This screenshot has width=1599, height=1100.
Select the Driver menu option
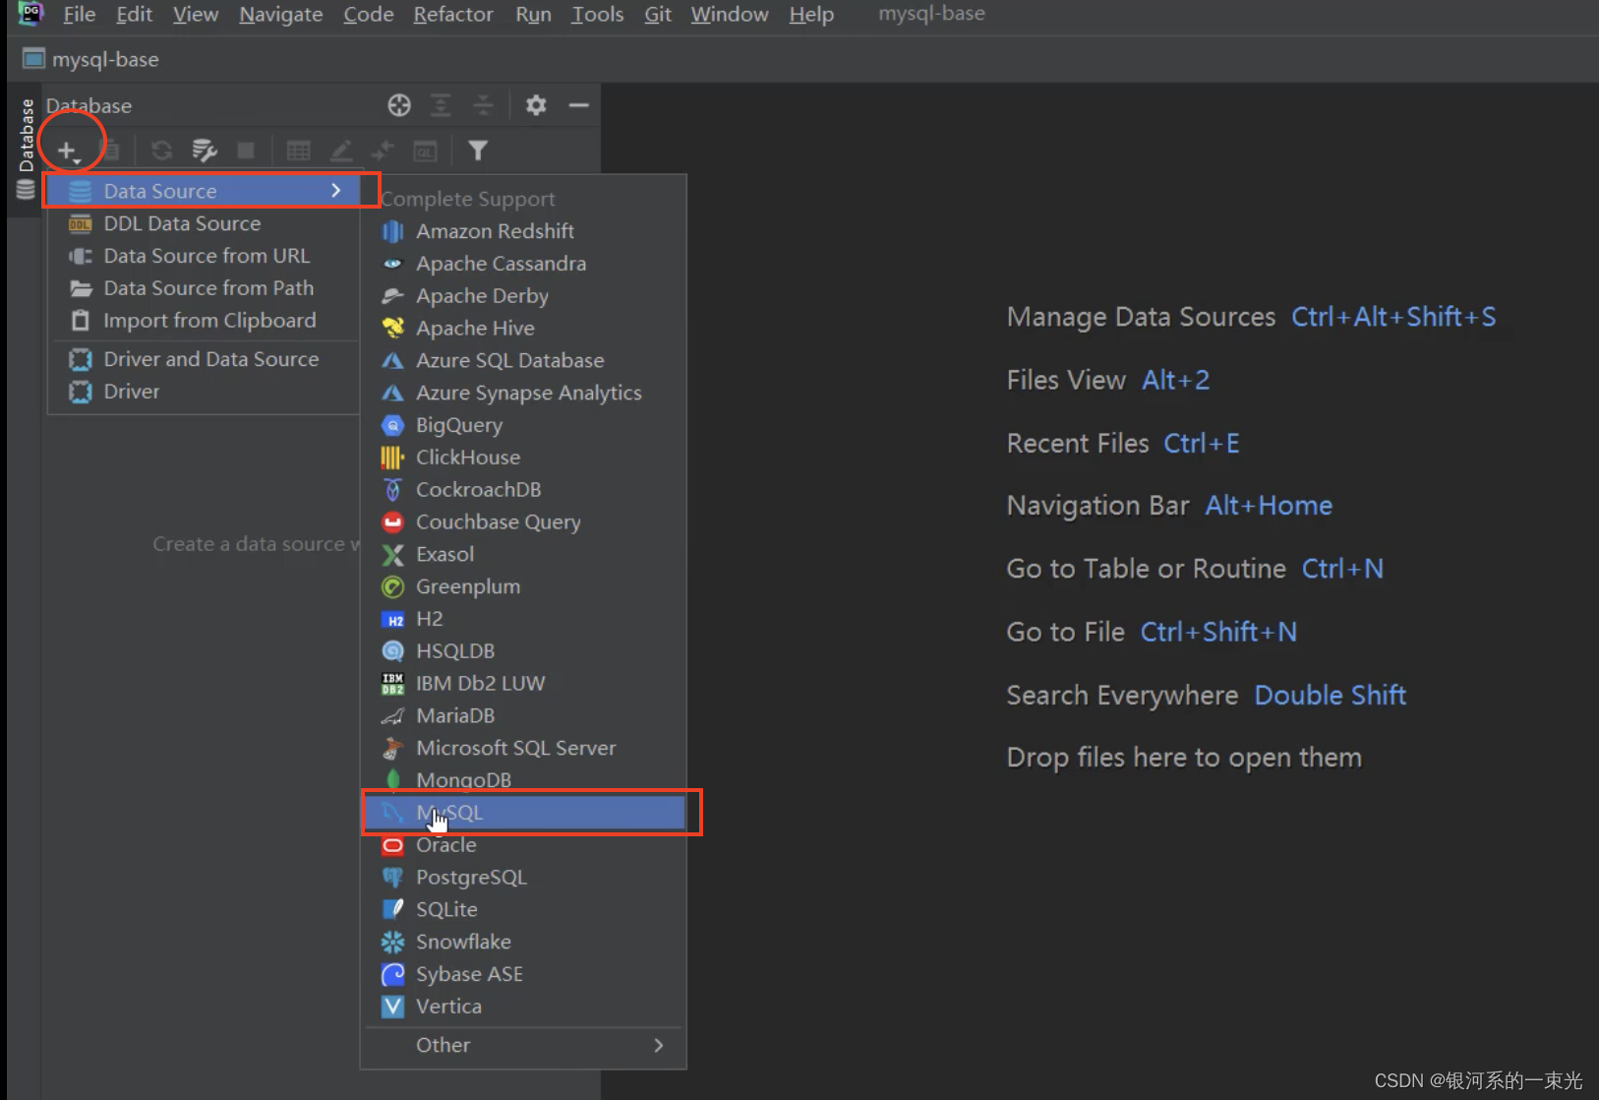pos(205,392)
